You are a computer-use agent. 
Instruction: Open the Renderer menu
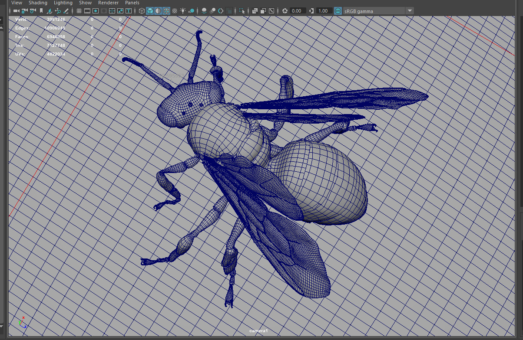pyautogui.click(x=108, y=3)
